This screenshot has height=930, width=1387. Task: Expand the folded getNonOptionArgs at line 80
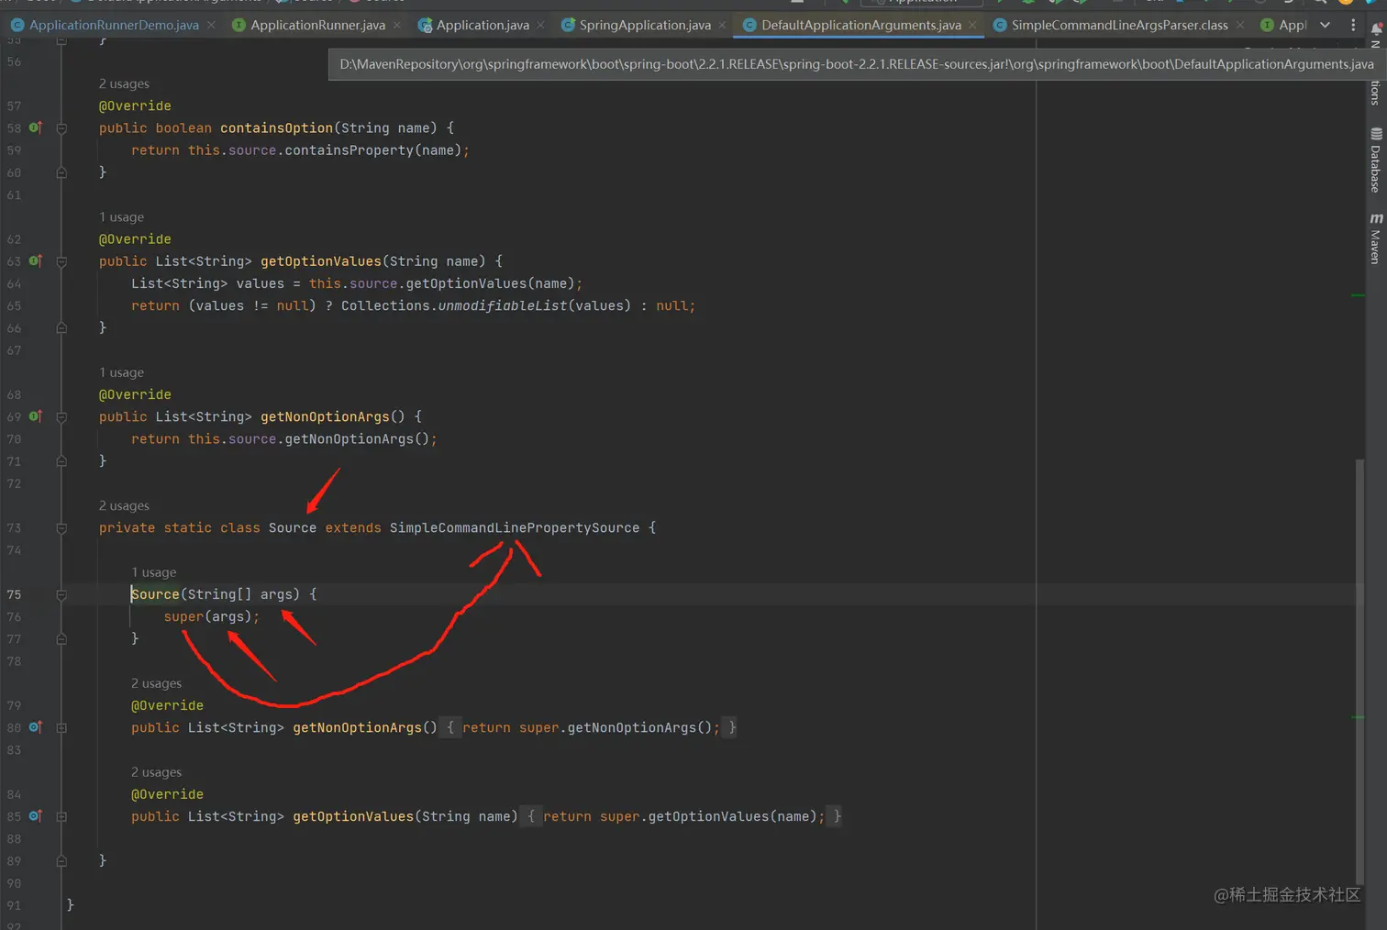(61, 728)
